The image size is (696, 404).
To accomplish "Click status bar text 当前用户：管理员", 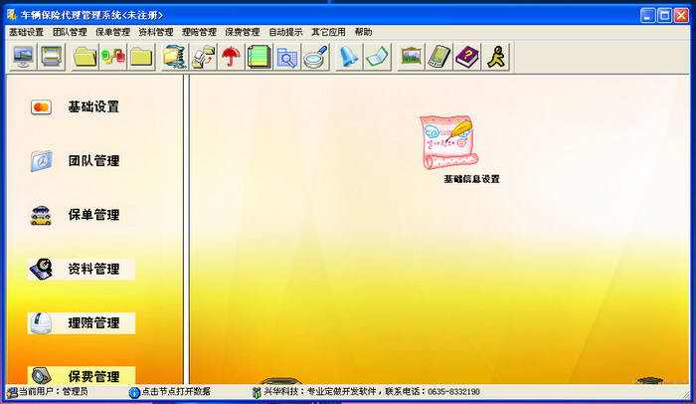I will coord(54,391).
